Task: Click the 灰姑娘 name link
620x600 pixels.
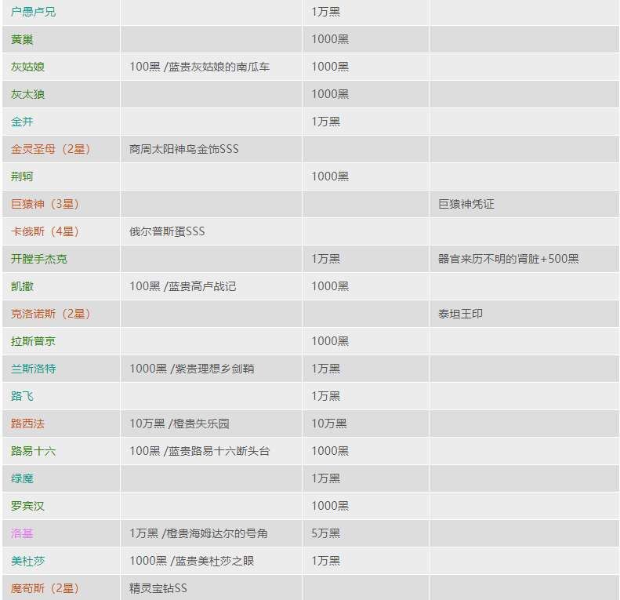Action: [x=28, y=67]
